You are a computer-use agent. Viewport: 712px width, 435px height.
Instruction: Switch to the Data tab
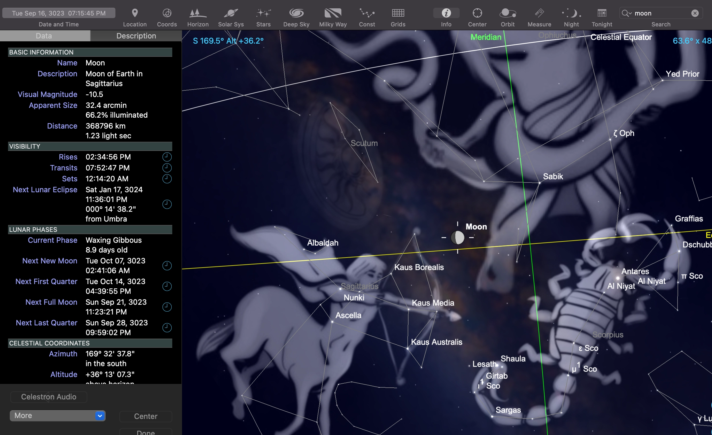45,36
